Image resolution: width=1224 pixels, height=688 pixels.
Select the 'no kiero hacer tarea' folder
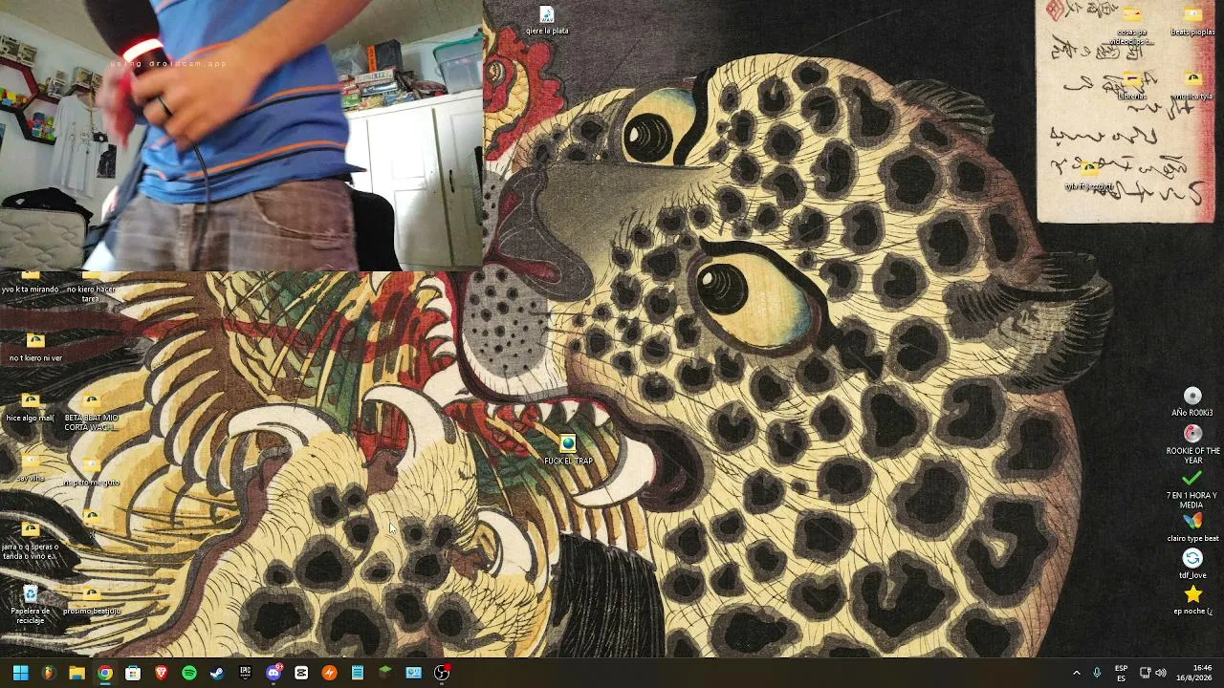(91, 288)
